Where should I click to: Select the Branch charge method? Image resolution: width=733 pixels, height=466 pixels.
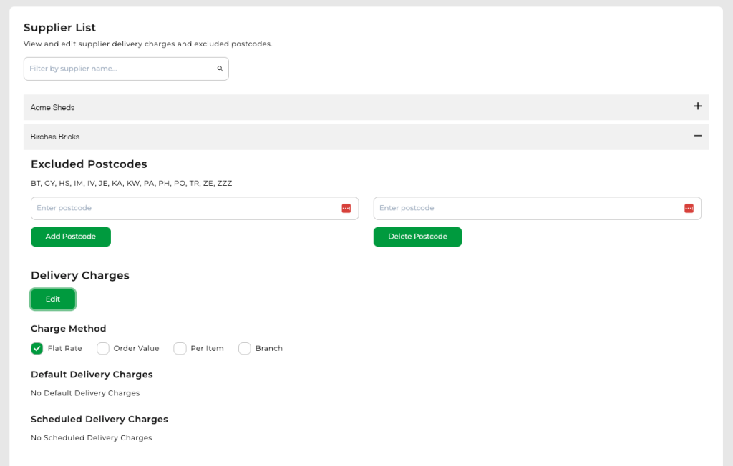(x=243, y=348)
